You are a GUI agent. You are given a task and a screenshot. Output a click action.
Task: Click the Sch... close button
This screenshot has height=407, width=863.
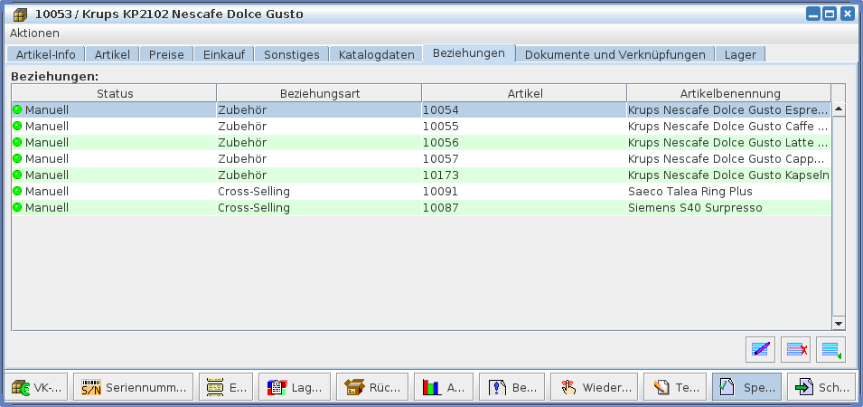click(821, 387)
